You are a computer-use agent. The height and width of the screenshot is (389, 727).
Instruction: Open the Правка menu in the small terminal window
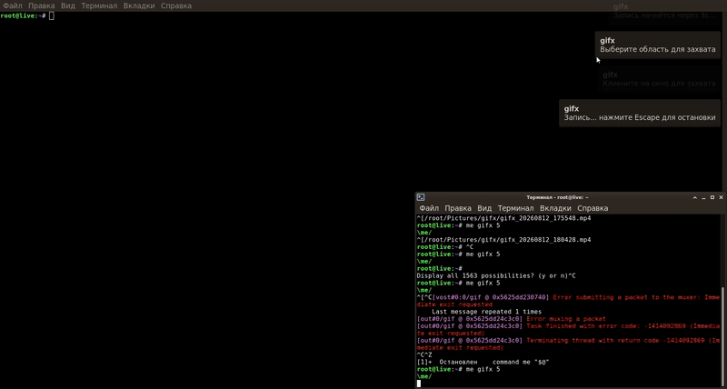(x=458, y=208)
